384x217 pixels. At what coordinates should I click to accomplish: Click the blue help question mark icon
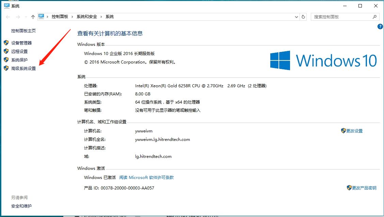point(380,26)
